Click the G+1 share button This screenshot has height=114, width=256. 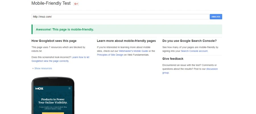(x=76, y=4)
